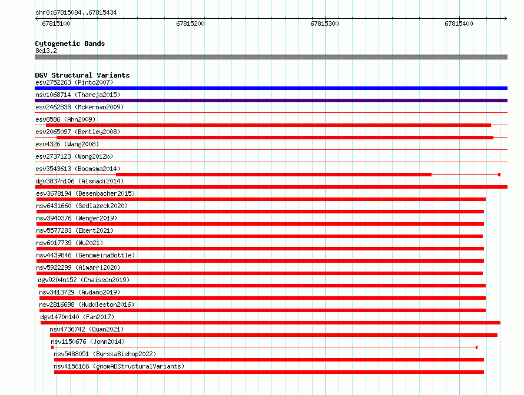
Task: Click the 67815100 ruler position
Action: pyautogui.click(x=56, y=24)
